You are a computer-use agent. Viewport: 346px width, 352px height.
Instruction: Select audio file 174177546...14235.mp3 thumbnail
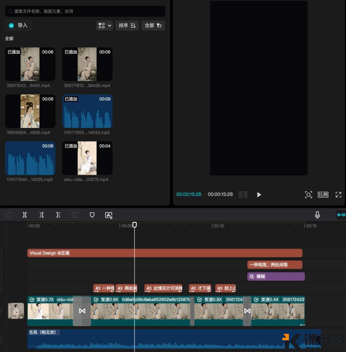click(30, 158)
